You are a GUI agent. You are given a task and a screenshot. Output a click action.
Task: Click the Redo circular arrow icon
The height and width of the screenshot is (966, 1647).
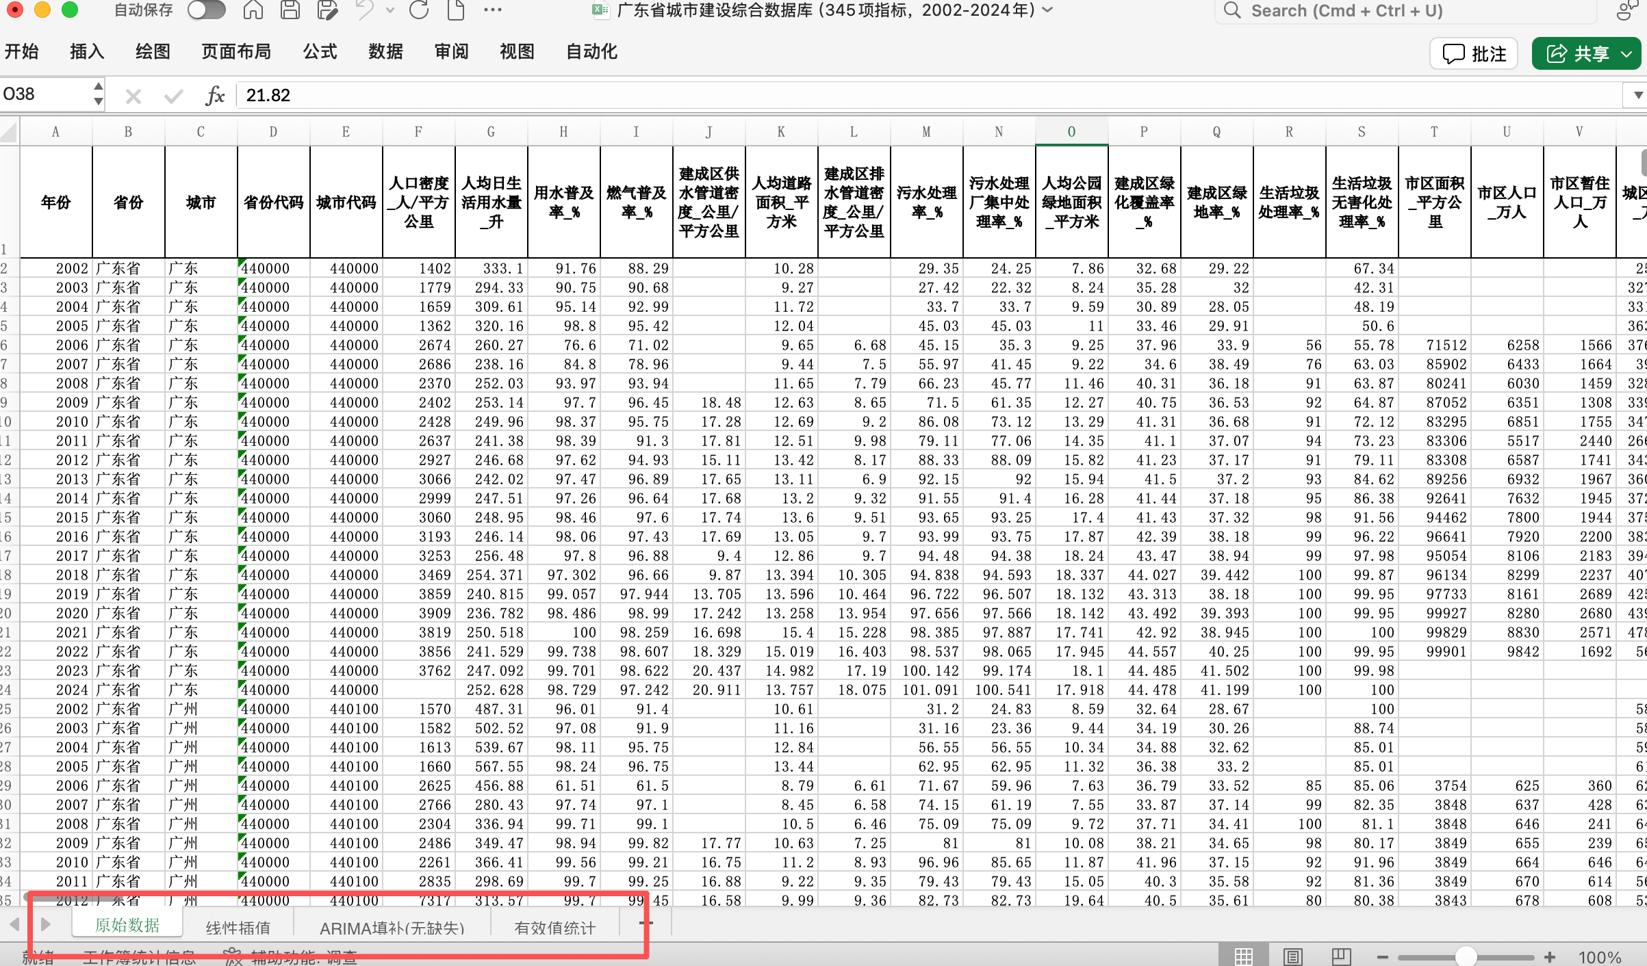[x=418, y=10]
